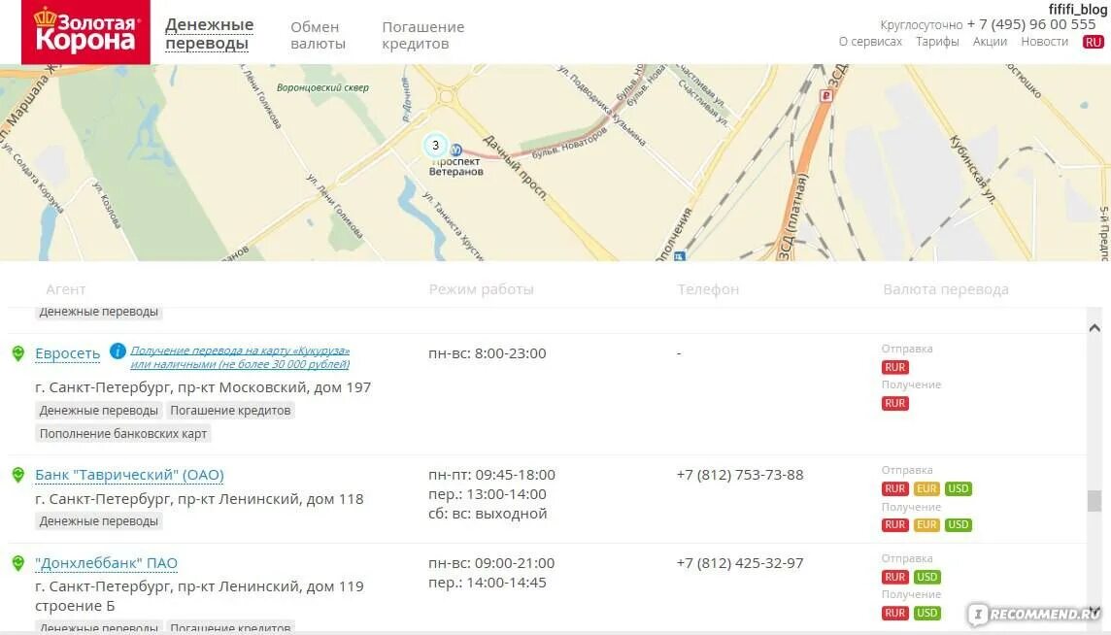
Task: Click the green pin beside Донхлеббанк
Action: (x=18, y=563)
